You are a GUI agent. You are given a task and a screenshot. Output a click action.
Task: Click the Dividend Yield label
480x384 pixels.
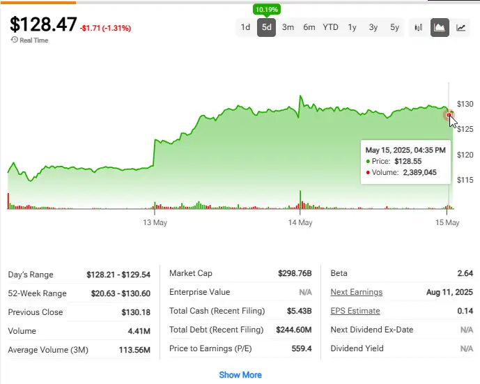click(357, 348)
